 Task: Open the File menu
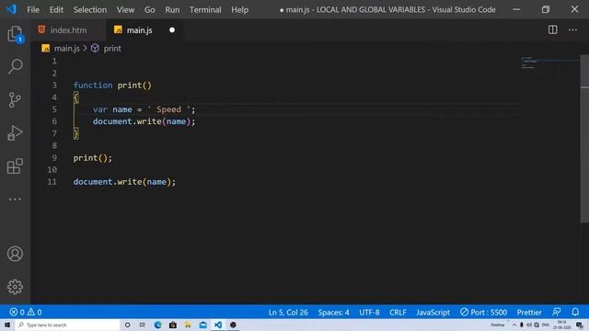coord(33,10)
